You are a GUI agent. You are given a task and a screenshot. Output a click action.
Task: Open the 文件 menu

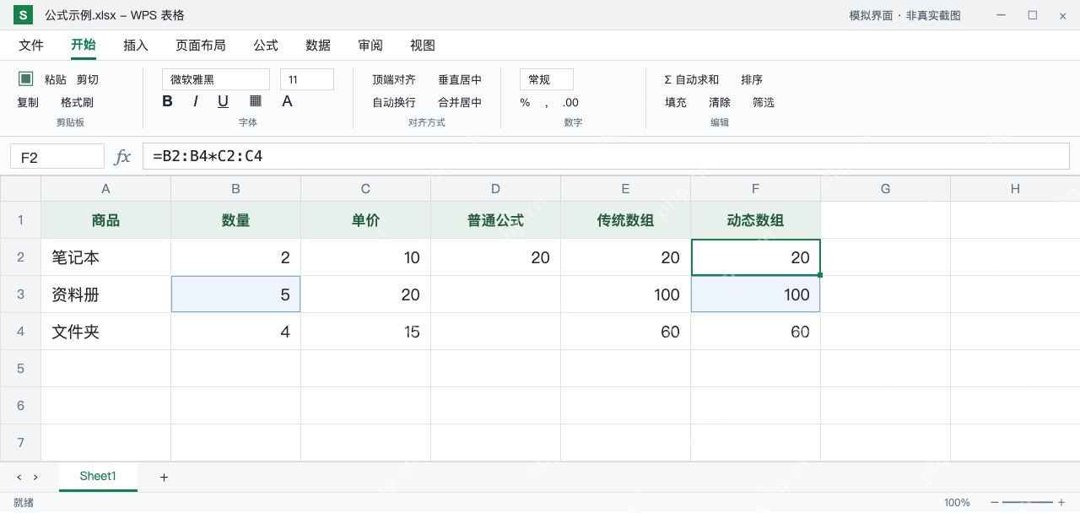click(x=31, y=46)
